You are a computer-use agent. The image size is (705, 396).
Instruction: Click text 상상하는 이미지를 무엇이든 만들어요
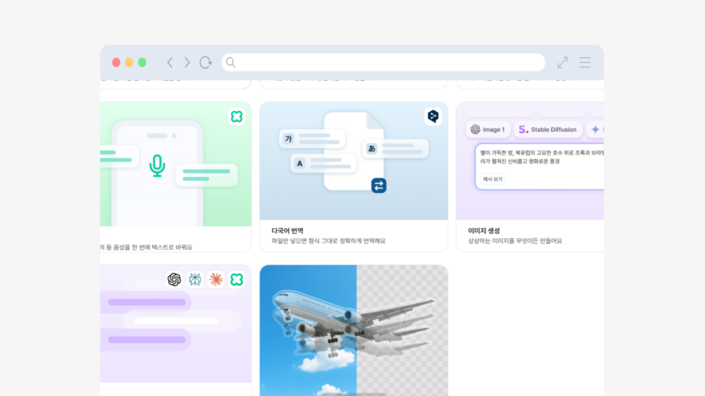[x=515, y=241]
